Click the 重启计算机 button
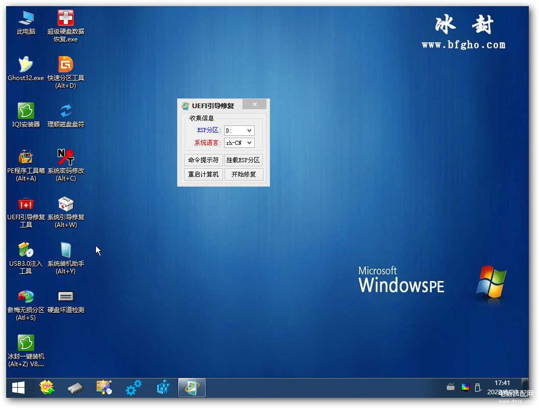Image resolution: width=539 pixels, height=408 pixels. pyautogui.click(x=204, y=174)
